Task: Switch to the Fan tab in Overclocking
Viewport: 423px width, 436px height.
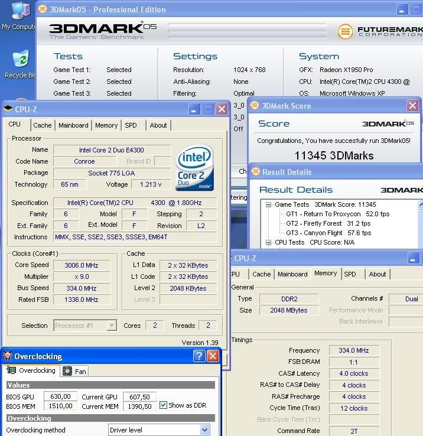Action: pyautogui.click(x=74, y=371)
